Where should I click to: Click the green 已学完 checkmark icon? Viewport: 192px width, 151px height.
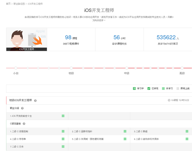tap(149, 88)
